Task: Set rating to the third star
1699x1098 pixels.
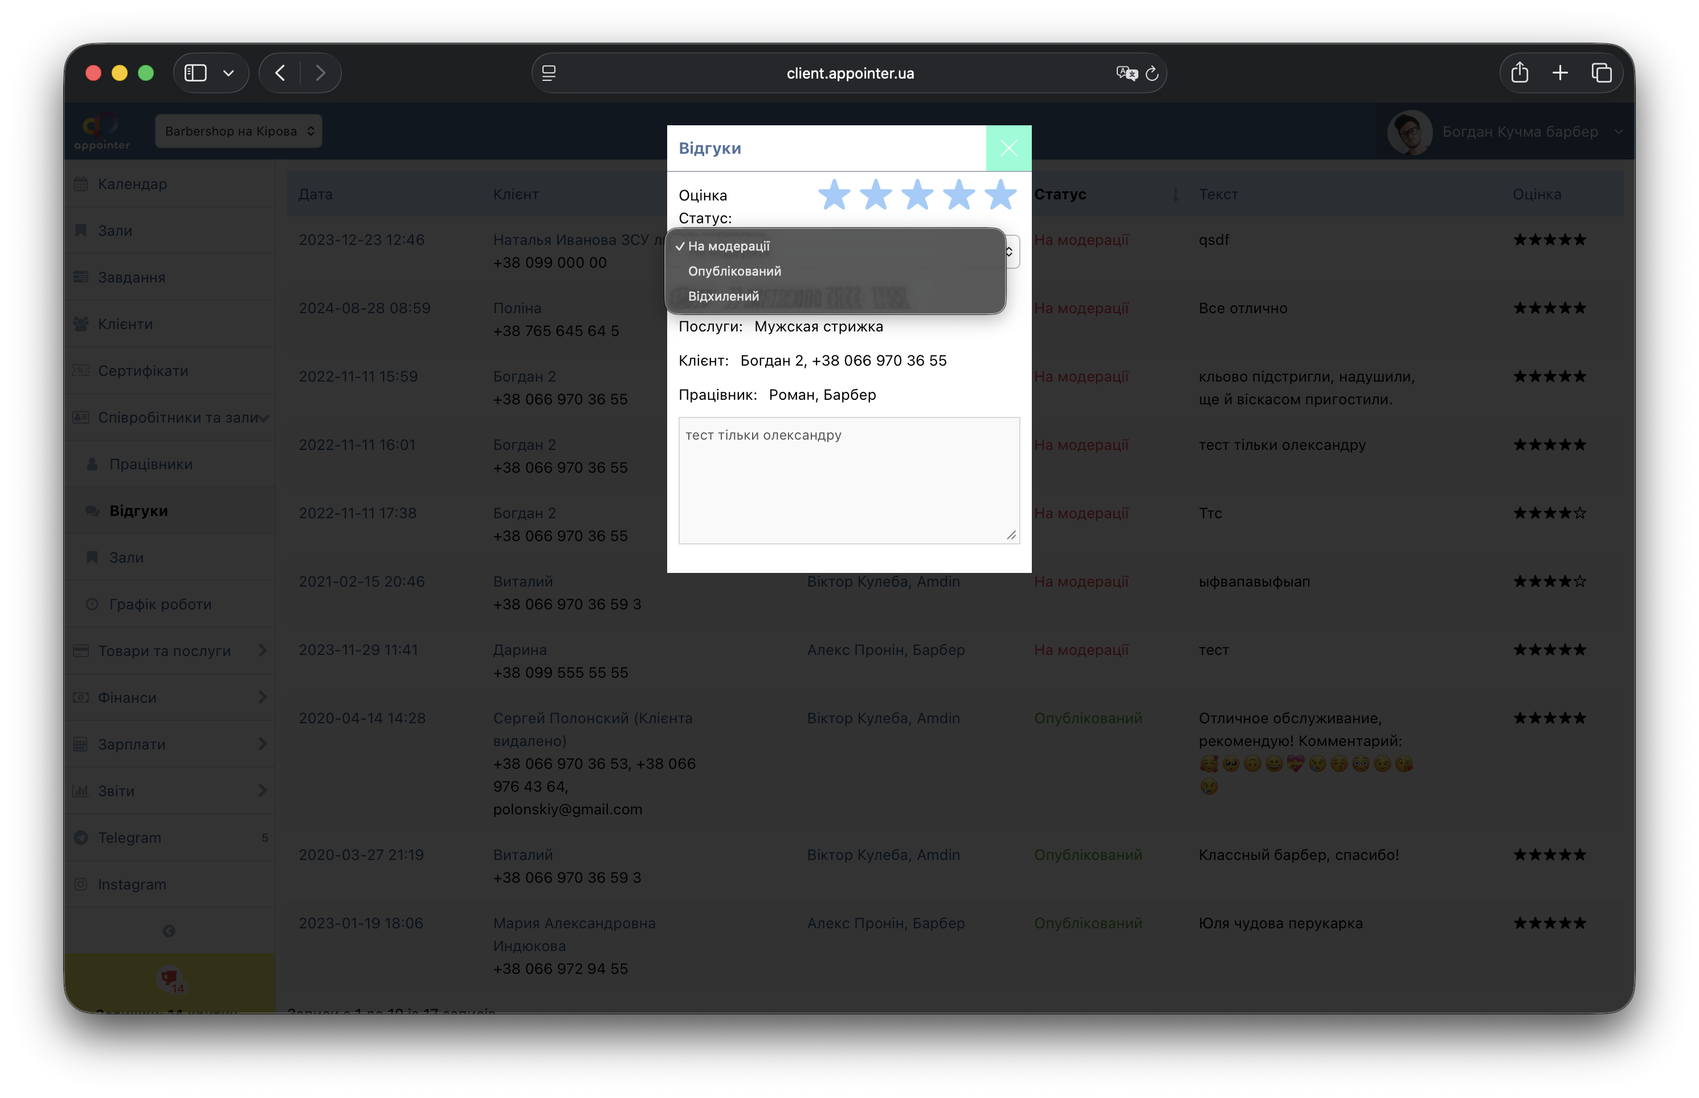Action: [x=917, y=195]
